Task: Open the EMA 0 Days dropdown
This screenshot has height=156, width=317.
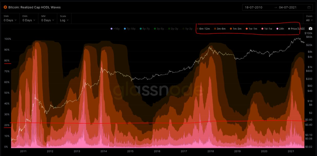Action: tap(29, 20)
